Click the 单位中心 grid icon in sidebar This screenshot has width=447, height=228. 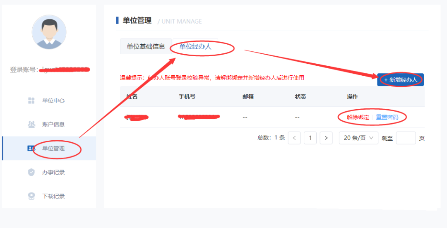point(31,101)
